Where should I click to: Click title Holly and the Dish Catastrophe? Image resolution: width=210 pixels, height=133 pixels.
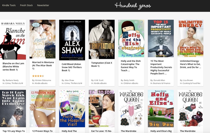[131, 66]
